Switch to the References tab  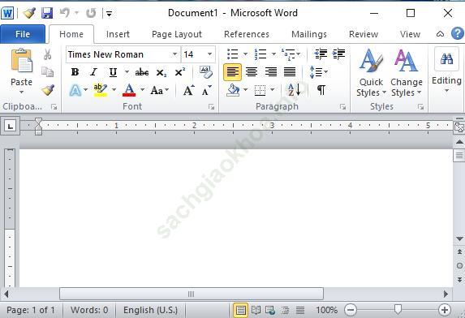point(247,34)
